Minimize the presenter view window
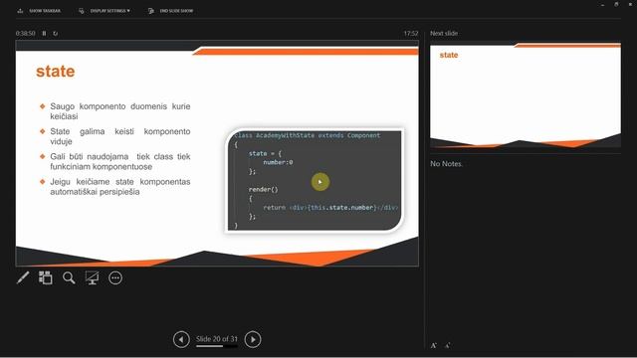 (x=602, y=4)
